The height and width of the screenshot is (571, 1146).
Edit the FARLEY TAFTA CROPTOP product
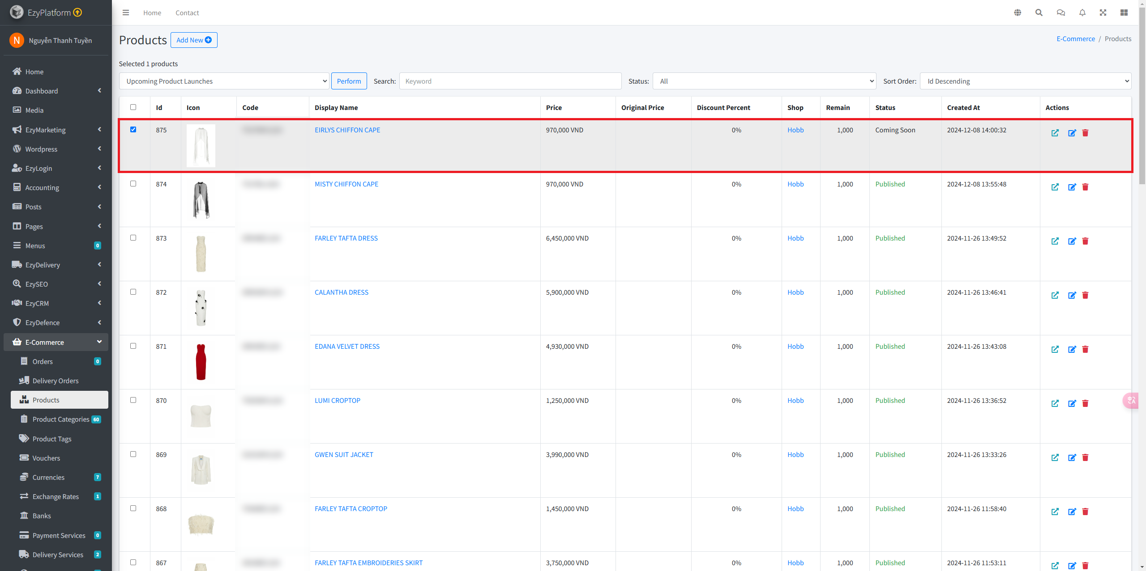click(x=1072, y=512)
